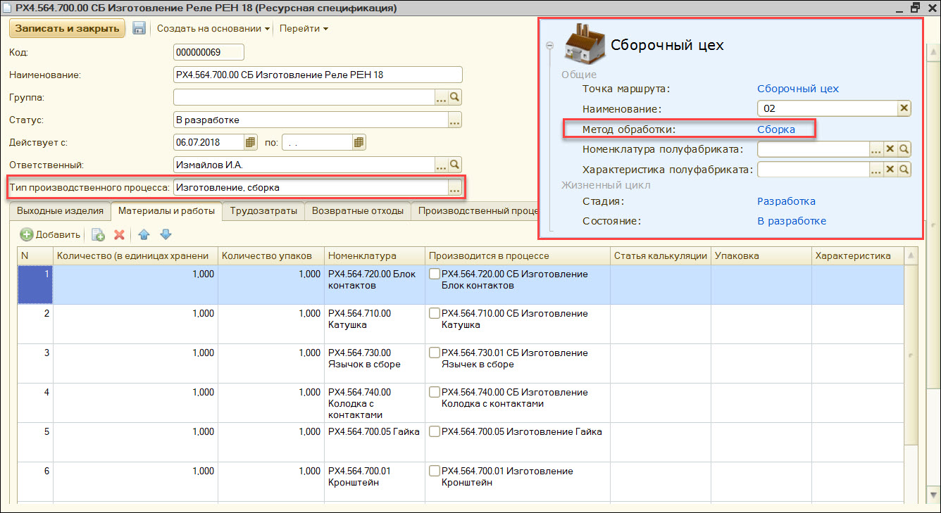941x513 pixels.
Task: Collapse the Сборочный цех panel
Action: tap(550, 44)
